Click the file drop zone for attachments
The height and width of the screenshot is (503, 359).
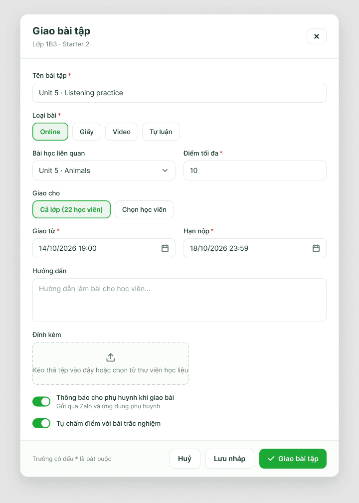(x=111, y=363)
